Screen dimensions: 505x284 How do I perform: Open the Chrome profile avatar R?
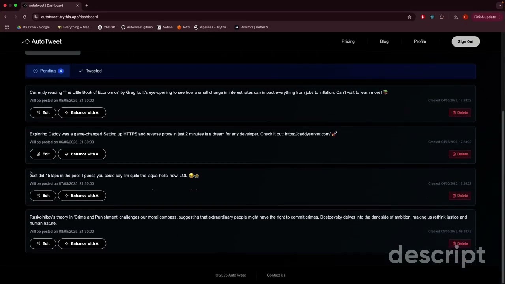coord(465,17)
